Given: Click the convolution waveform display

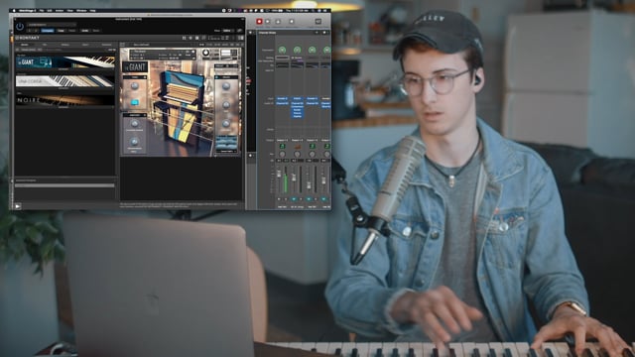Looking at the screenshot, I should tap(226, 142).
